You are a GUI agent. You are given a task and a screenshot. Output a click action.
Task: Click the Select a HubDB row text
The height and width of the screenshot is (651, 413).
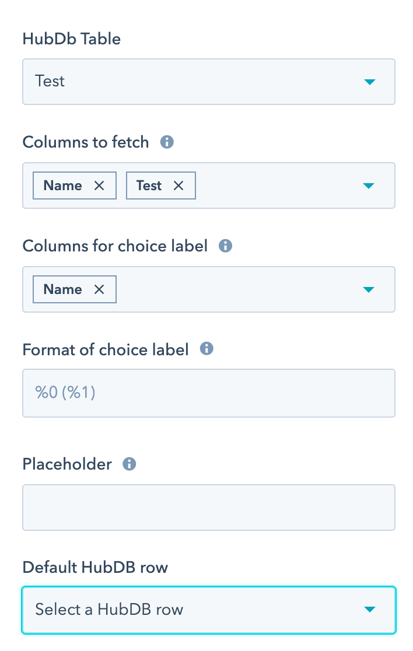[x=108, y=608]
